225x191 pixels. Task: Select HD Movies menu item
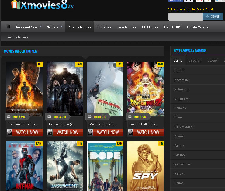point(150,27)
